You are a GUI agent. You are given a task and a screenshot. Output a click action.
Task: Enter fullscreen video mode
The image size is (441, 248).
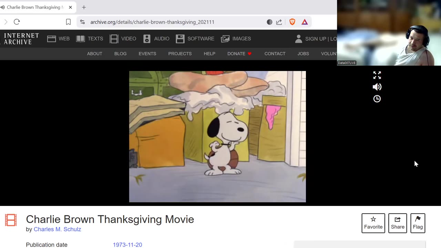point(377,75)
